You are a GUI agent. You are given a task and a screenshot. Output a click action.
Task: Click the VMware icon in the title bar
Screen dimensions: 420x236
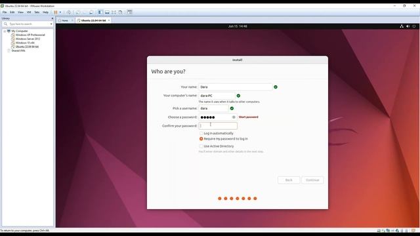2,6
